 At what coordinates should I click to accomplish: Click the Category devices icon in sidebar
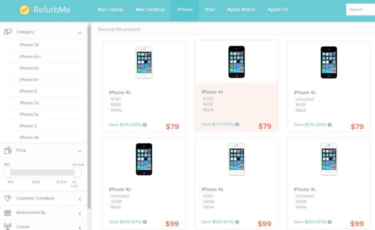coord(8,32)
